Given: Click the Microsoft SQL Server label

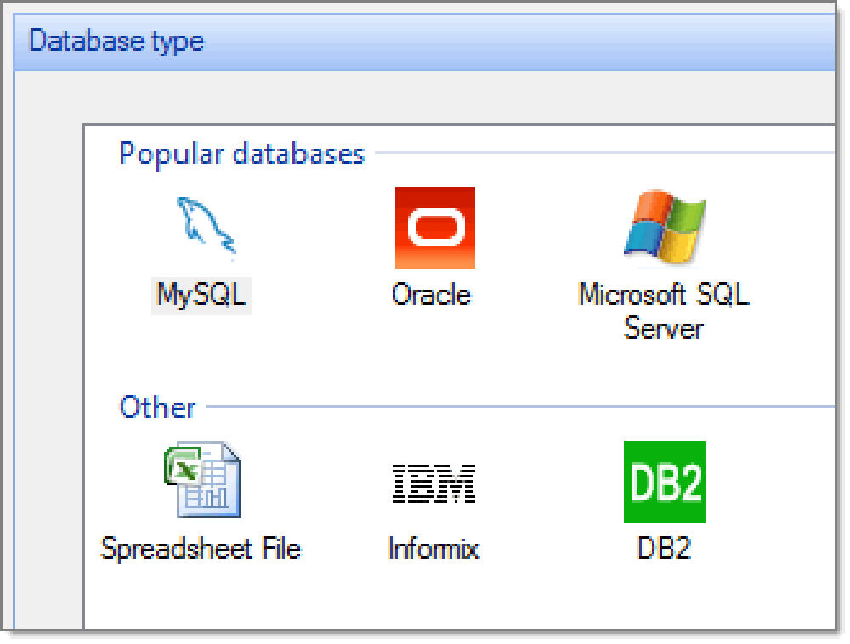Looking at the screenshot, I should pyautogui.click(x=664, y=312).
